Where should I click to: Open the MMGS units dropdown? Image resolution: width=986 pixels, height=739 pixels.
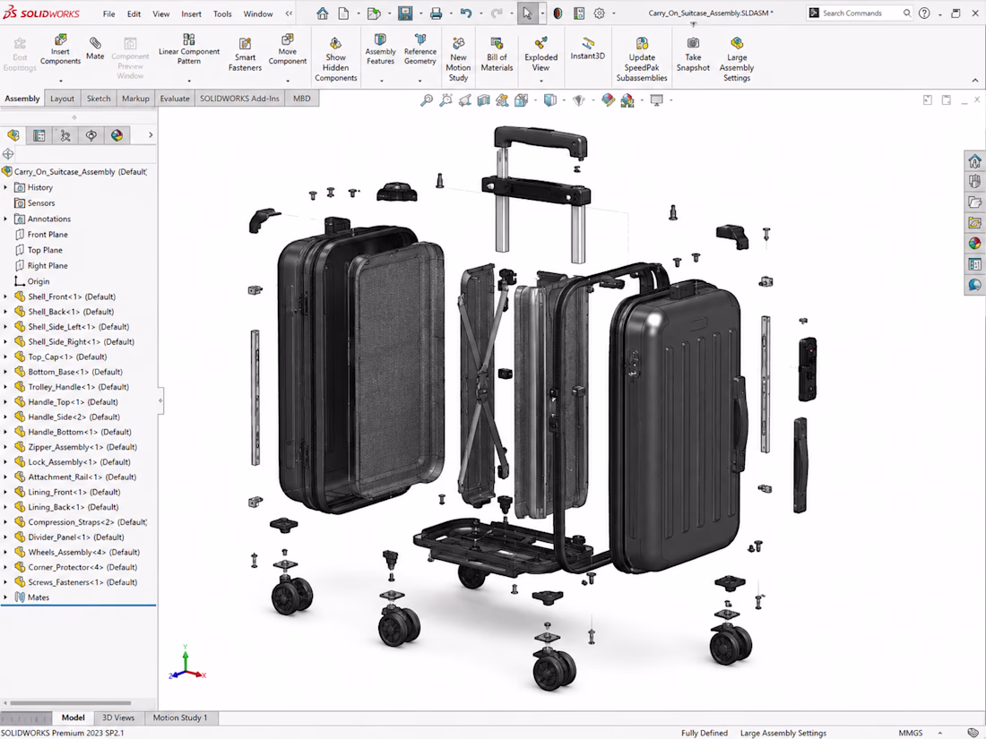pos(940,734)
